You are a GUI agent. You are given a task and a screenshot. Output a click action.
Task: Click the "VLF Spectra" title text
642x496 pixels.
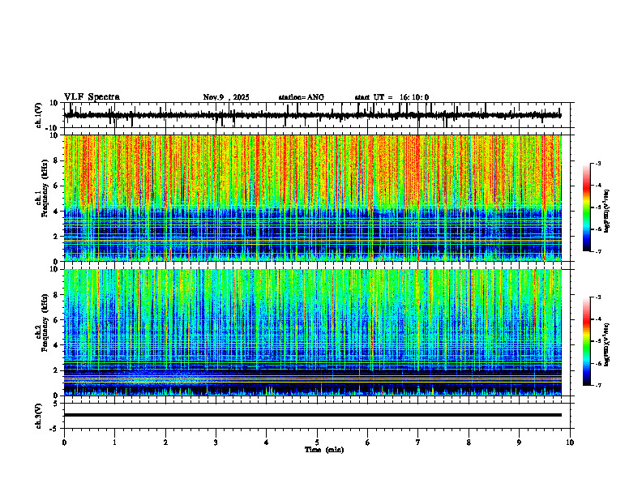(x=92, y=97)
